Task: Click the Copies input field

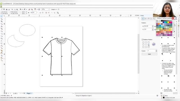Action: pos(151,51)
